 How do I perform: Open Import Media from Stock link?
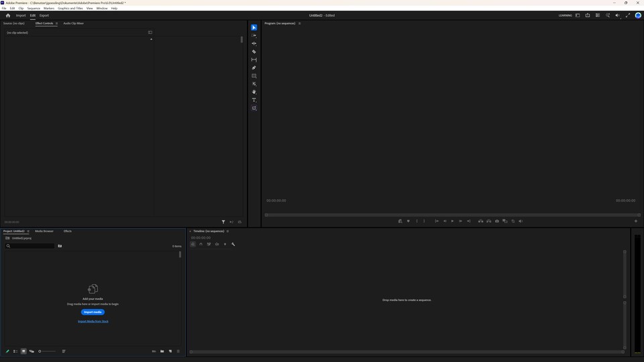[x=93, y=321]
